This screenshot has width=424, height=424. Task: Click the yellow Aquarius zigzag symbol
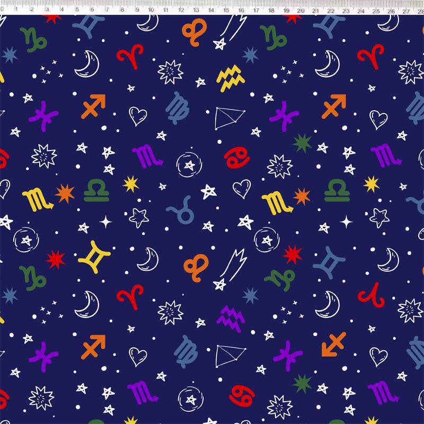coord(231,78)
